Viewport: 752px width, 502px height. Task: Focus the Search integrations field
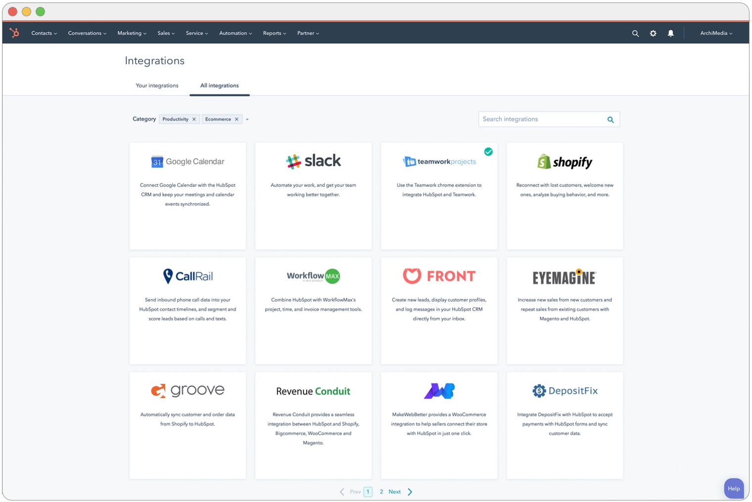[549, 119]
